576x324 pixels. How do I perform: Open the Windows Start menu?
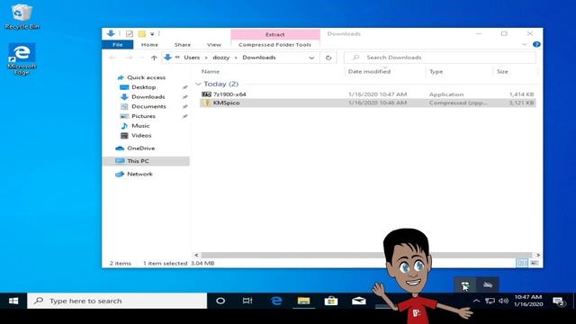point(13,301)
